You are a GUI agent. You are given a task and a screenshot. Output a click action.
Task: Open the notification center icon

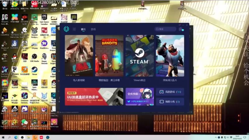click(x=245, y=138)
